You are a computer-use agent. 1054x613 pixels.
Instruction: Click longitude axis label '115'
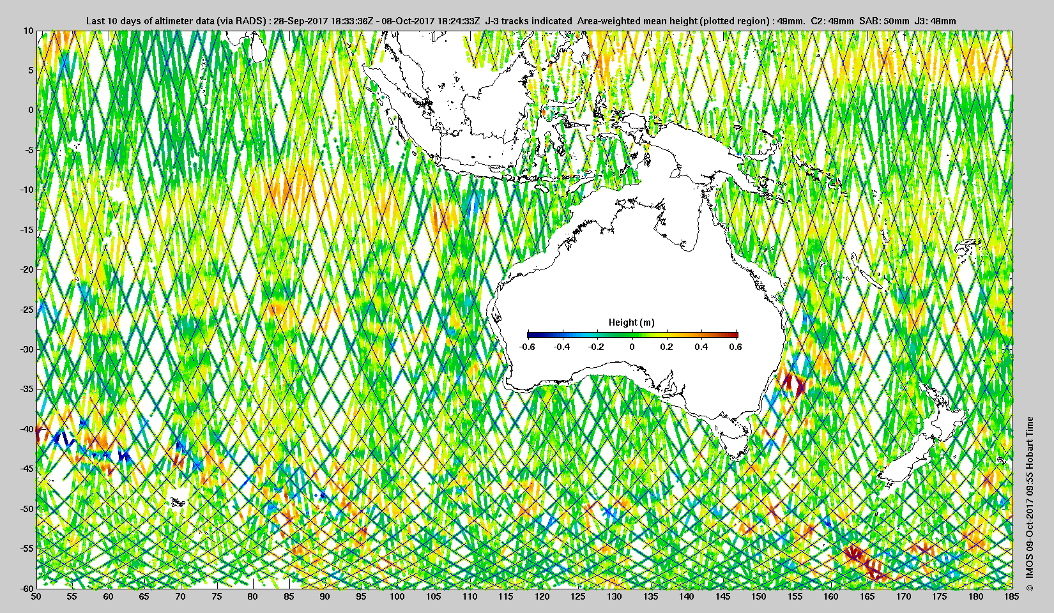click(507, 596)
